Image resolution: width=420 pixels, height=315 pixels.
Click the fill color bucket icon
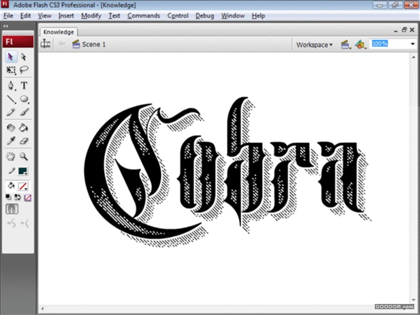11,186
